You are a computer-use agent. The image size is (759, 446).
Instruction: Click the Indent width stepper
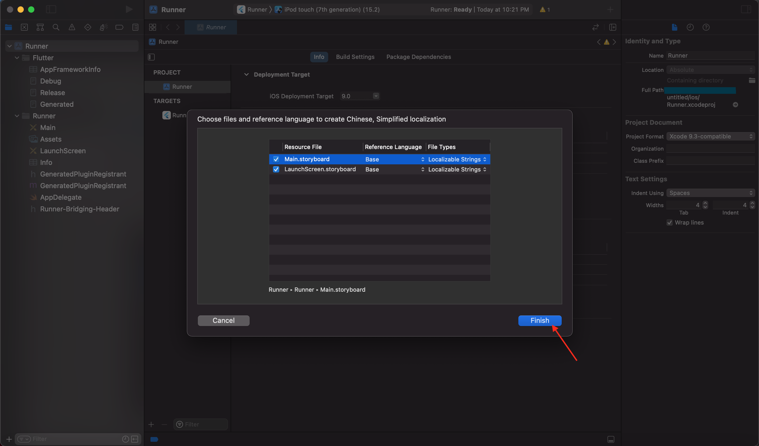752,205
